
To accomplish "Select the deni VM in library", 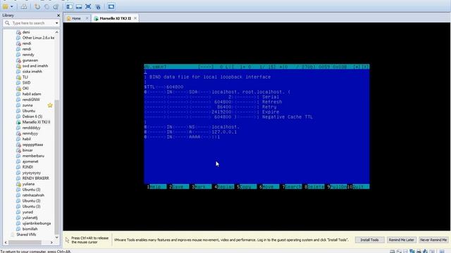I will coord(26,32).
